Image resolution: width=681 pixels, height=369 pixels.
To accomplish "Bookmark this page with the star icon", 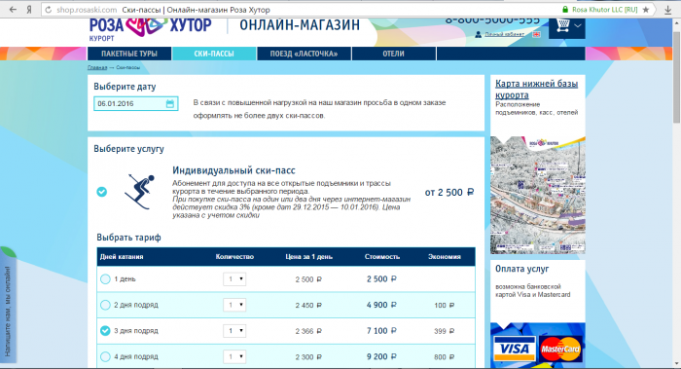I will 646,10.
